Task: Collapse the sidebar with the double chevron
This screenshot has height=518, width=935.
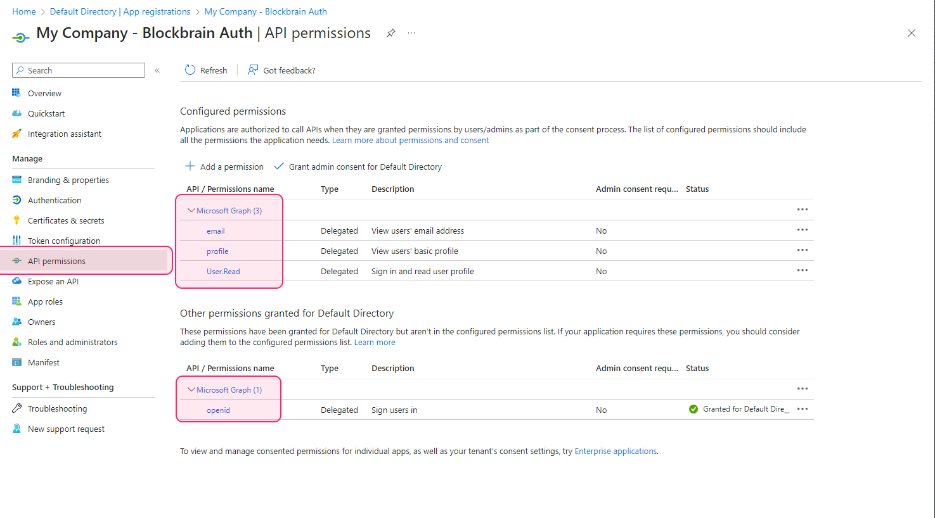Action: coord(157,70)
